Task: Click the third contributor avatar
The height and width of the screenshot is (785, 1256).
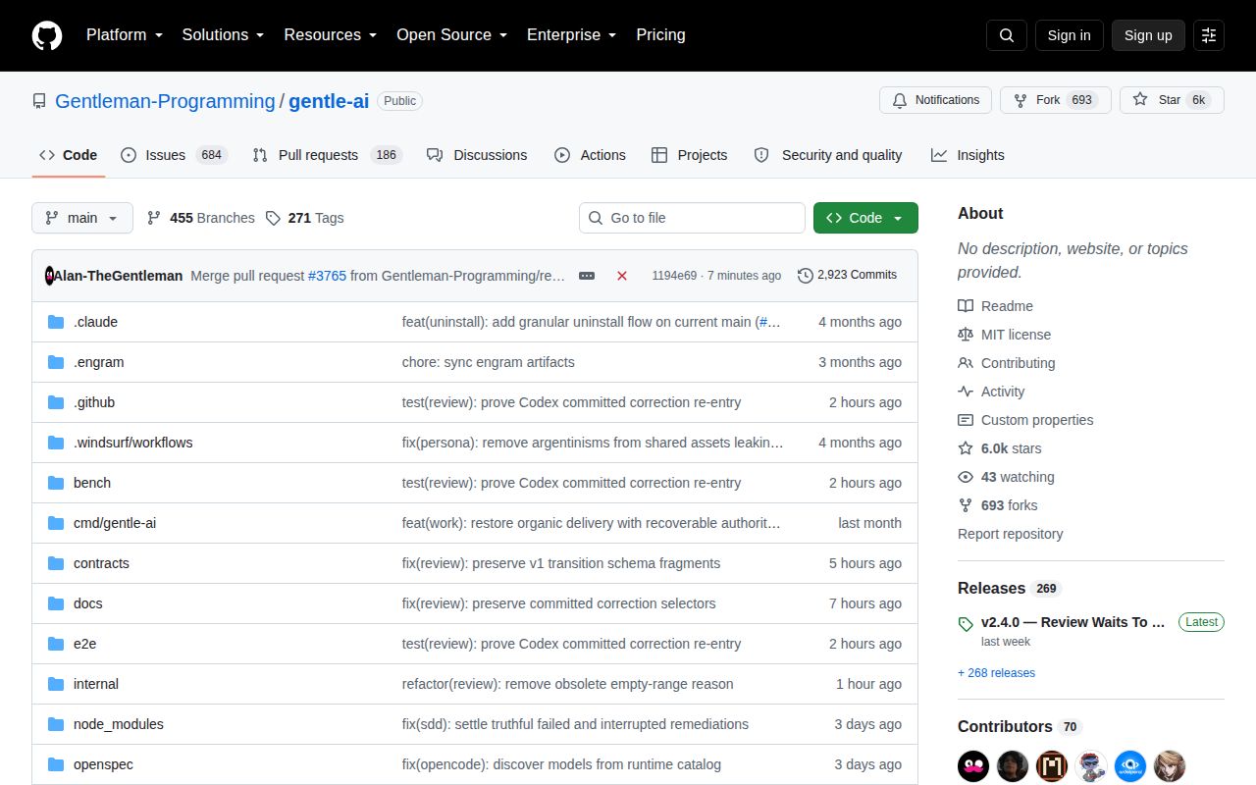Action: click(1052, 766)
